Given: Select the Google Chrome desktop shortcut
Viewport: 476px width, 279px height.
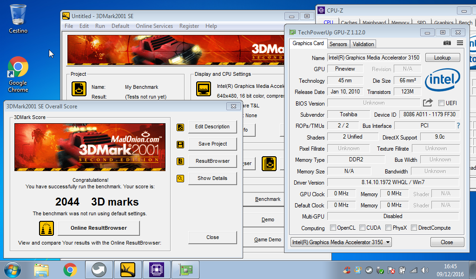Looking at the screenshot, I should 18,75.
